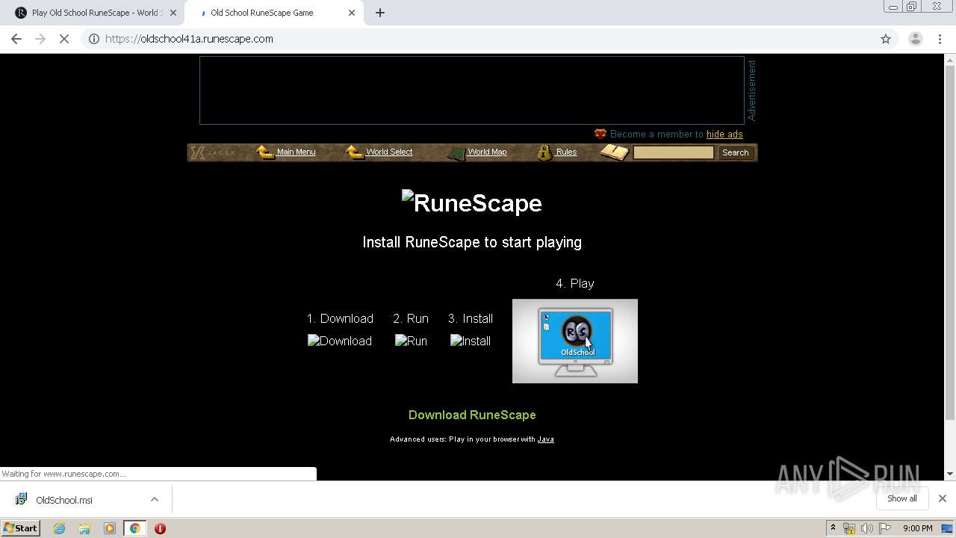This screenshot has height=538, width=956.
Task: Click Download RuneScape green link
Action: (472, 415)
